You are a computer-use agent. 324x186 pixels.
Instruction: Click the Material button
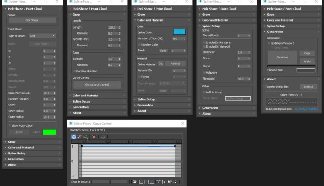(x=175, y=64)
